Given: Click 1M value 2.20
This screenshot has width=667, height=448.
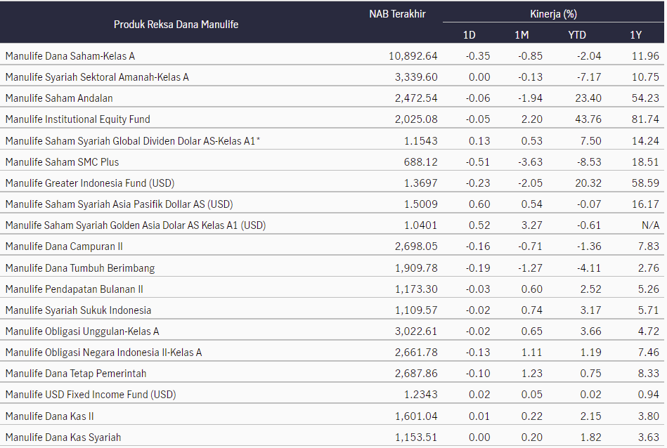Looking at the screenshot, I should click(532, 119).
